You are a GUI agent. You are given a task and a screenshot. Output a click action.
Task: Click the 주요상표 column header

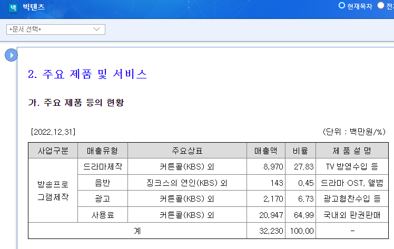(x=187, y=151)
